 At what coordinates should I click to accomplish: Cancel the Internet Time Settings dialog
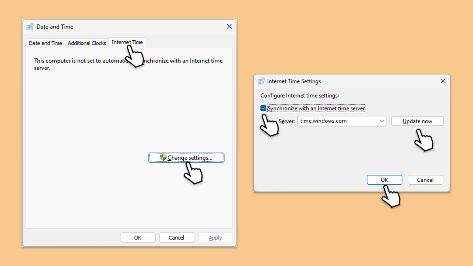click(425, 180)
